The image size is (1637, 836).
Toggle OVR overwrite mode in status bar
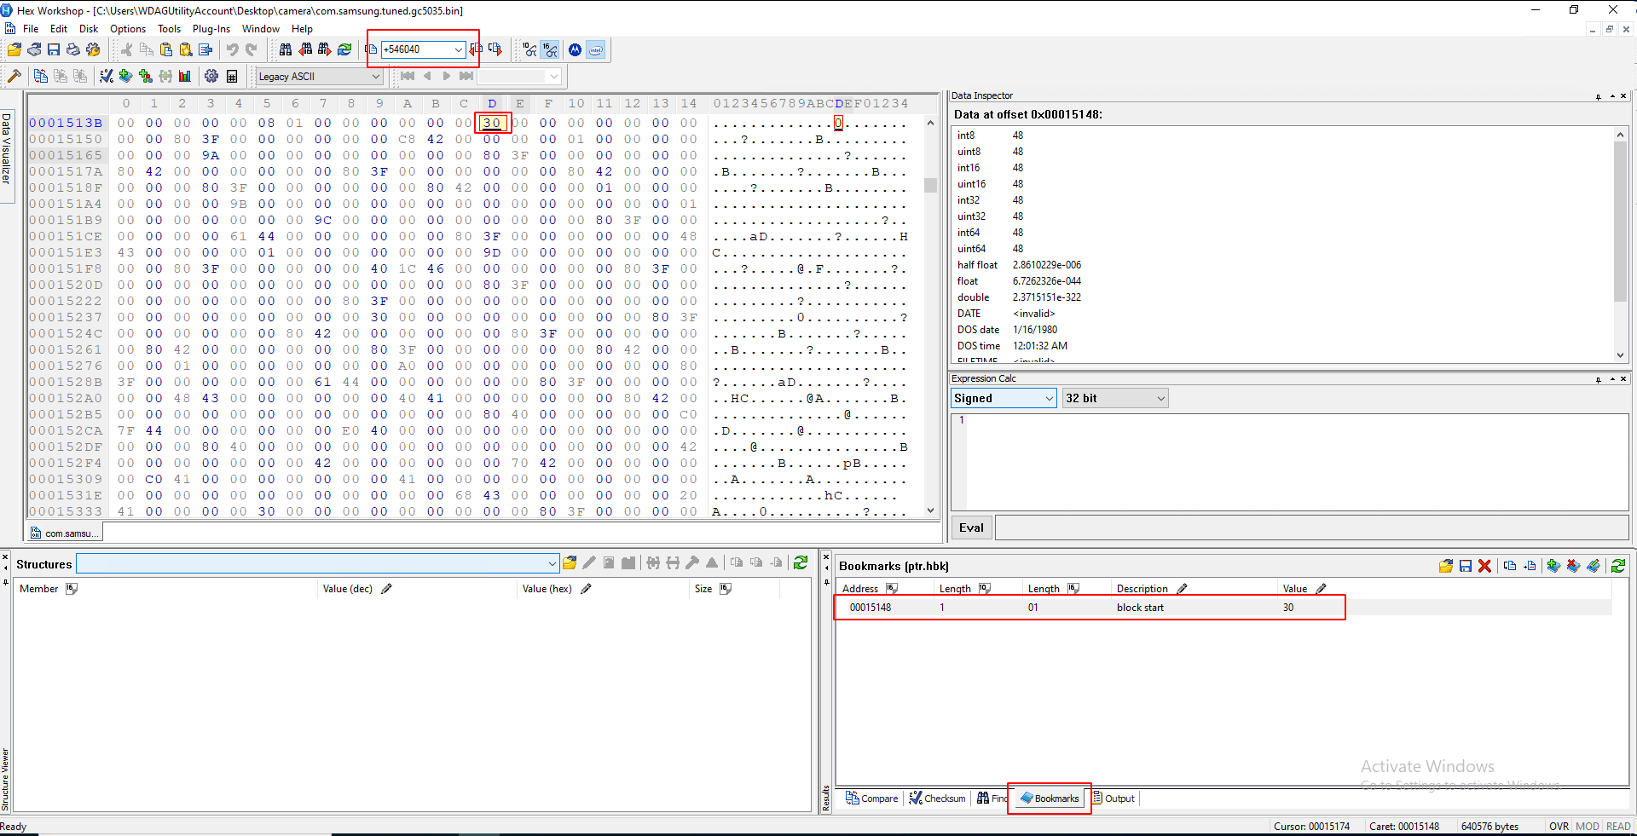pos(1559,826)
